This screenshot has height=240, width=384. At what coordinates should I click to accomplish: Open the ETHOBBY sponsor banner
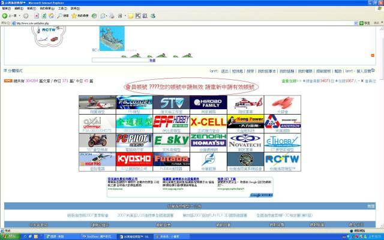point(283,140)
